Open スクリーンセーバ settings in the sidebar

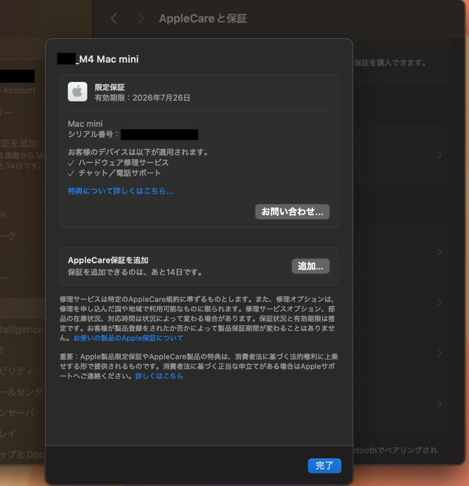click(x=18, y=412)
